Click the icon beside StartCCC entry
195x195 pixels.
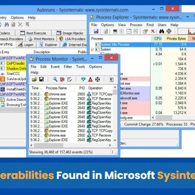point(3,74)
